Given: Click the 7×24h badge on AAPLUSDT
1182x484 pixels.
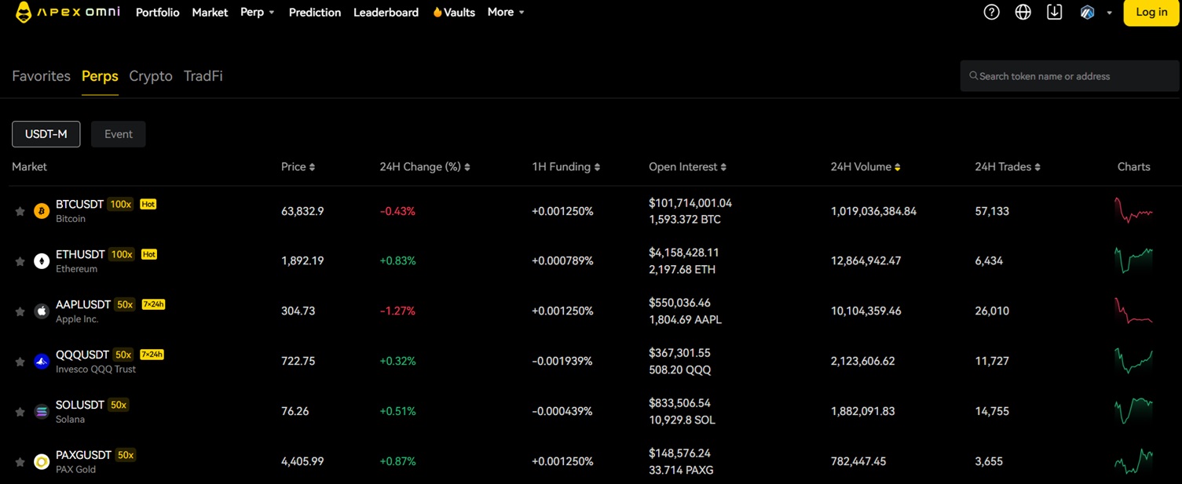Looking at the screenshot, I should (x=153, y=304).
